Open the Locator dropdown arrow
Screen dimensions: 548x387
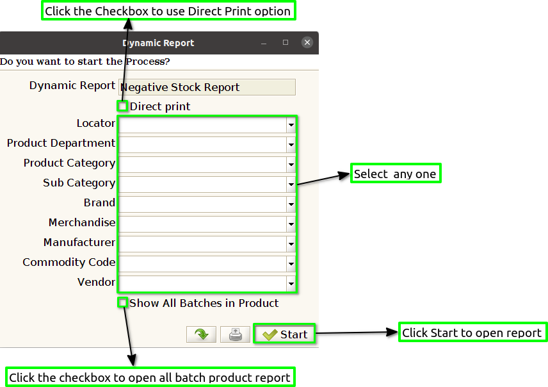(x=291, y=125)
